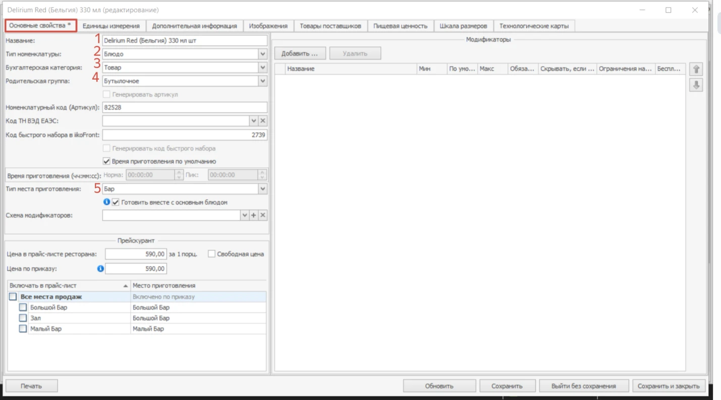This screenshot has height=400, width=721.
Task: Click the Сохранить button
Action: (507, 386)
